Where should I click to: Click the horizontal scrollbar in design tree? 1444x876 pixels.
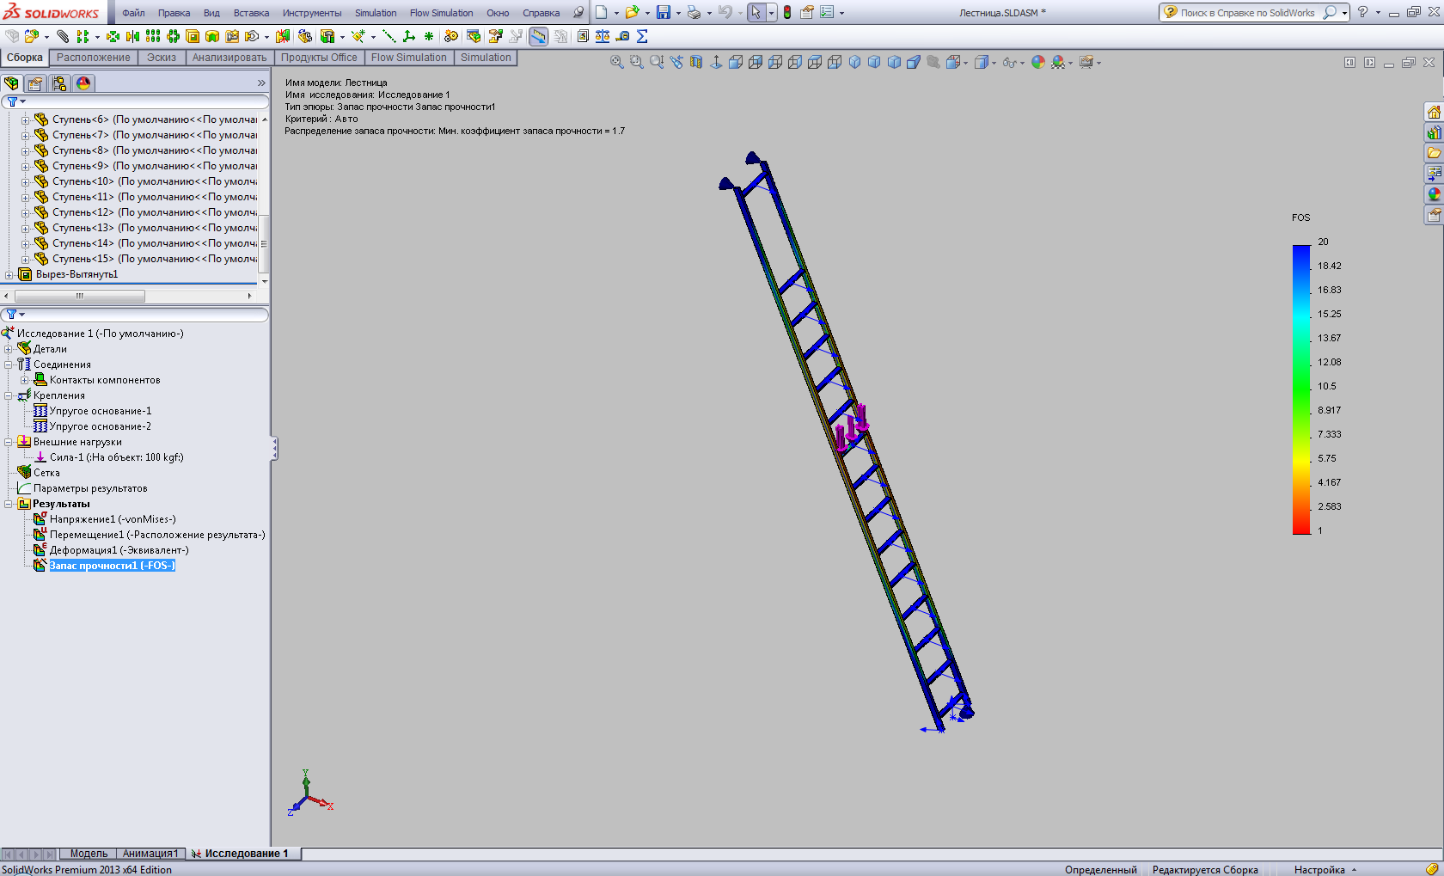pos(80,296)
